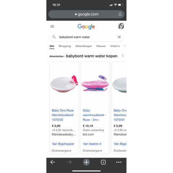Follow the Van Bigshopper link
173x173 pixels.
pos(63,144)
